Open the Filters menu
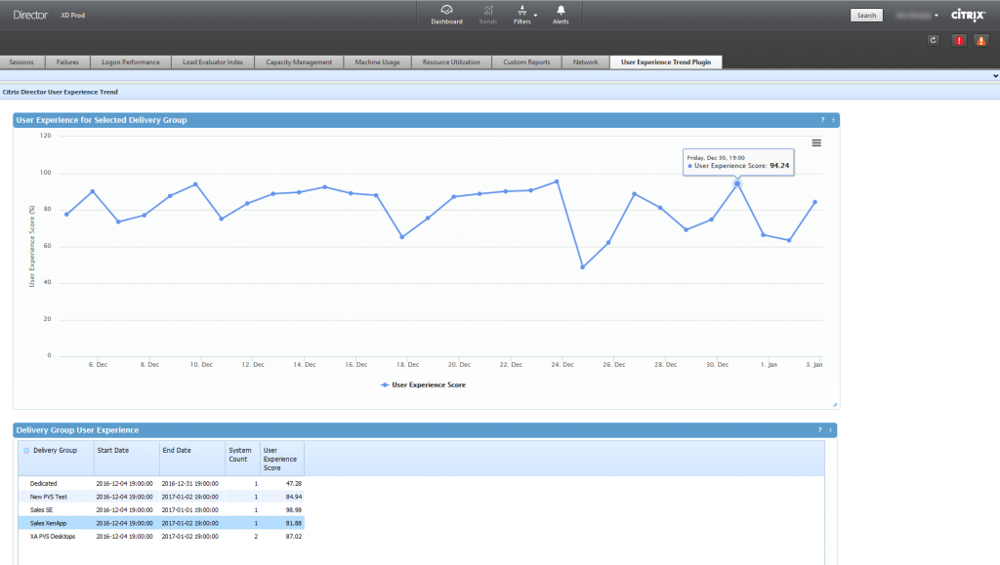The height and width of the screenshot is (565, 1000). coord(523,15)
